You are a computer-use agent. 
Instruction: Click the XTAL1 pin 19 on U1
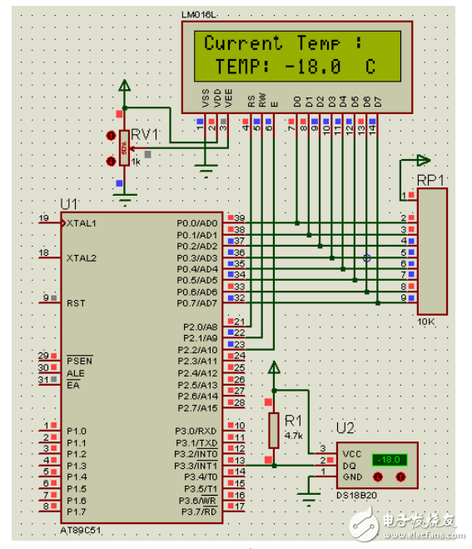50,222
